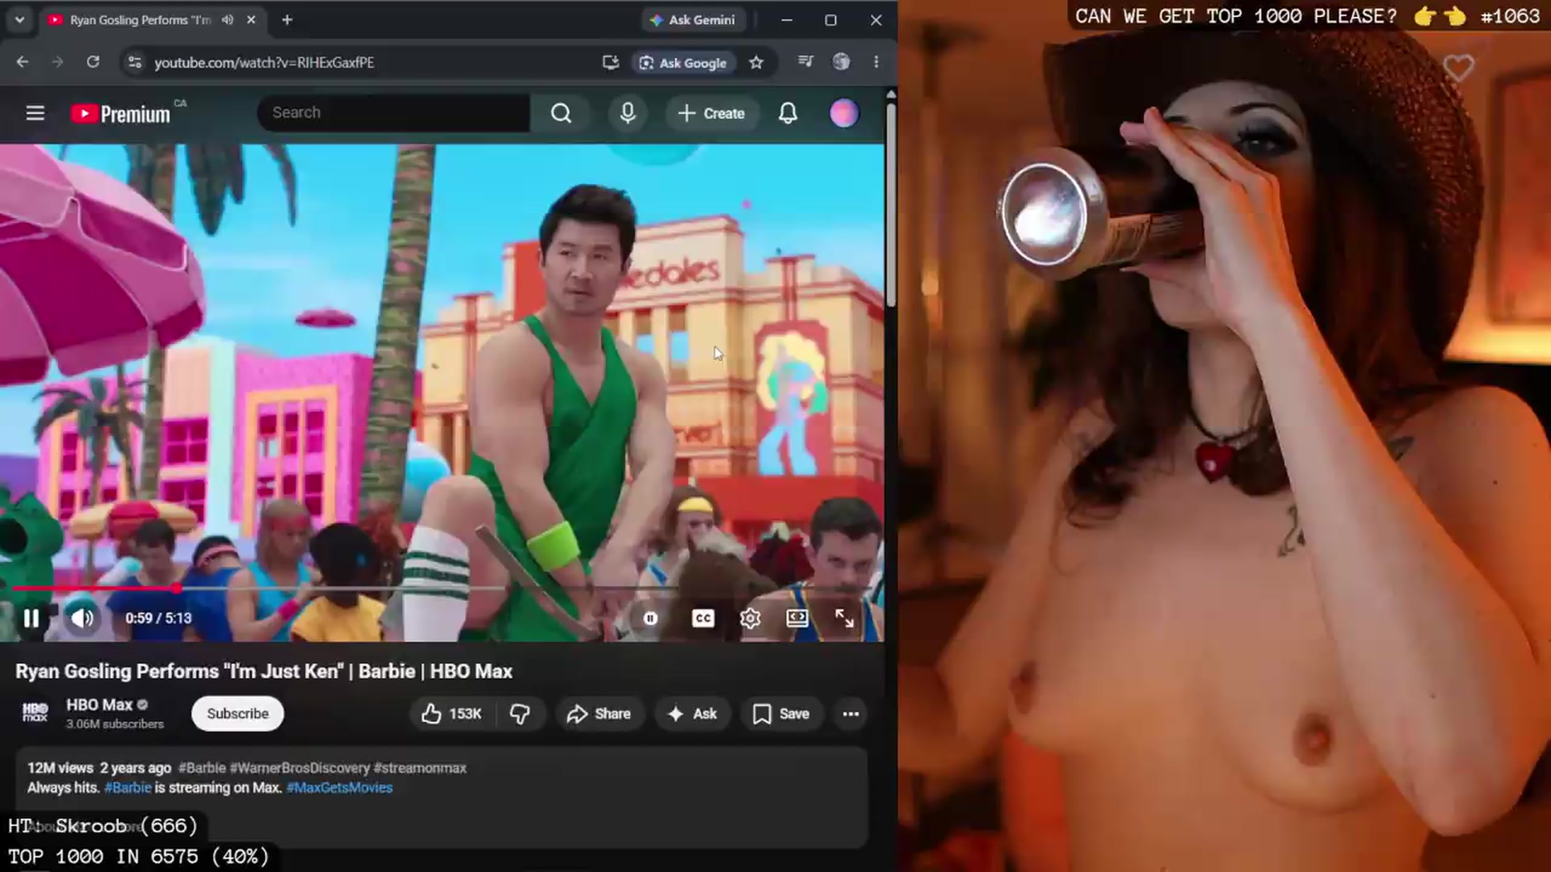
Task: Open the YouTube hamburger guide menu
Action: (35, 113)
